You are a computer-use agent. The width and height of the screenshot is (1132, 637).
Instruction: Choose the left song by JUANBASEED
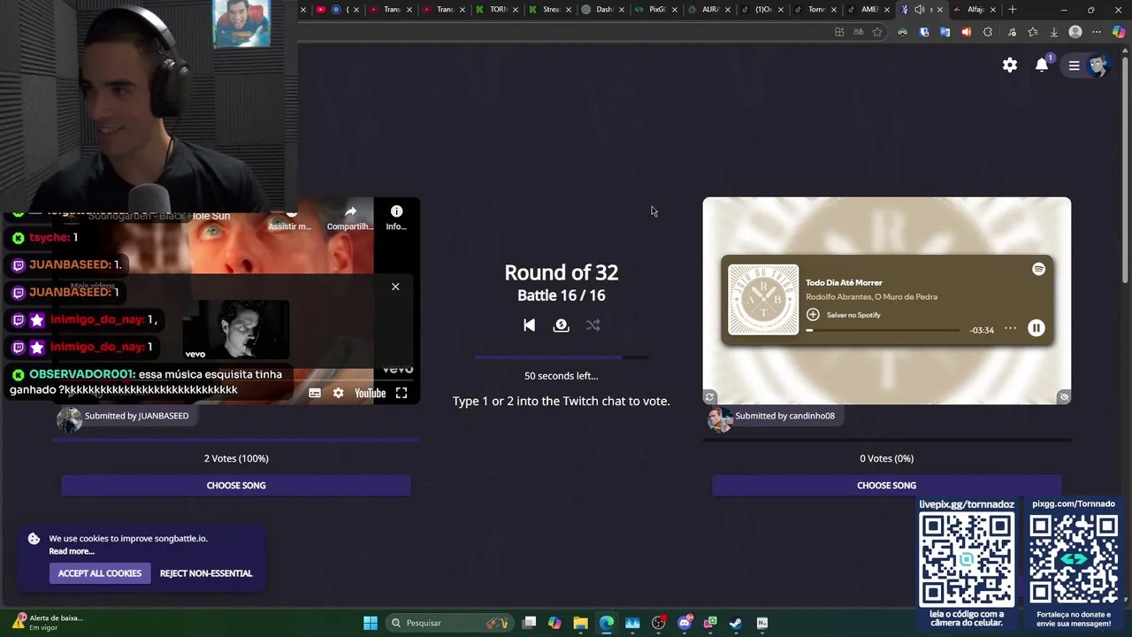click(236, 485)
